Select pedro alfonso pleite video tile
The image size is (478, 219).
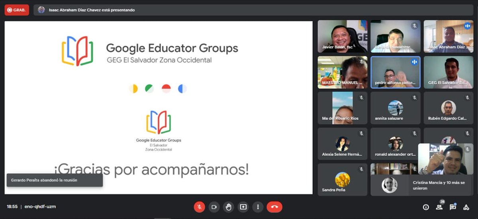[396, 72]
